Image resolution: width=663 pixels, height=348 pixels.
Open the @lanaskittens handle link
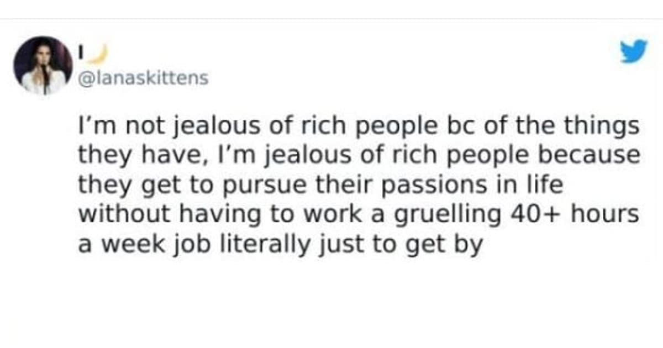144,79
